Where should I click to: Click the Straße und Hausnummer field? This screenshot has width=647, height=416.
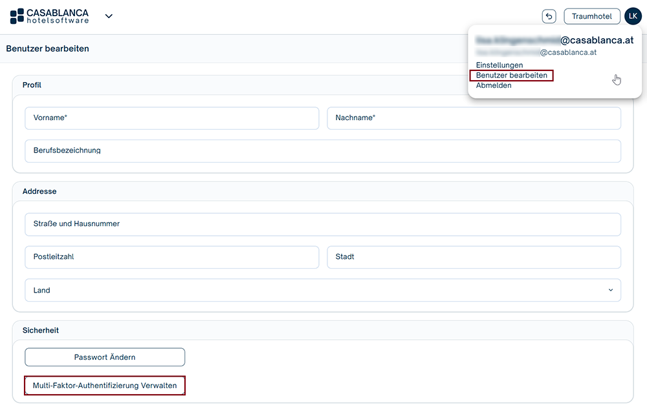(x=323, y=224)
